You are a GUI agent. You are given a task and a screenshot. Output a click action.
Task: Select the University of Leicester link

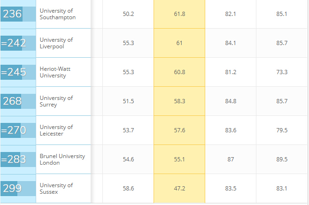click(56, 130)
